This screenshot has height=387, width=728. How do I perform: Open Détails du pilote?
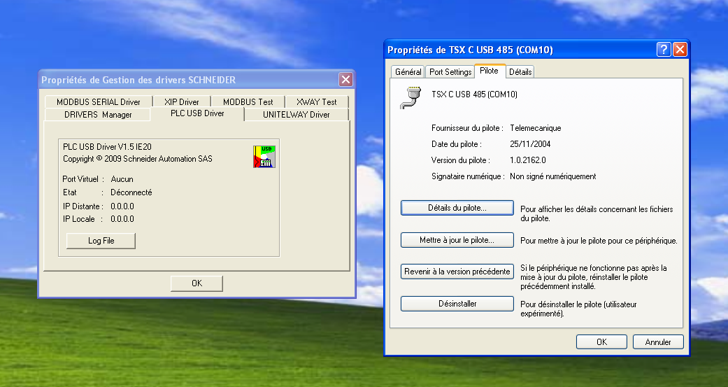(x=457, y=208)
